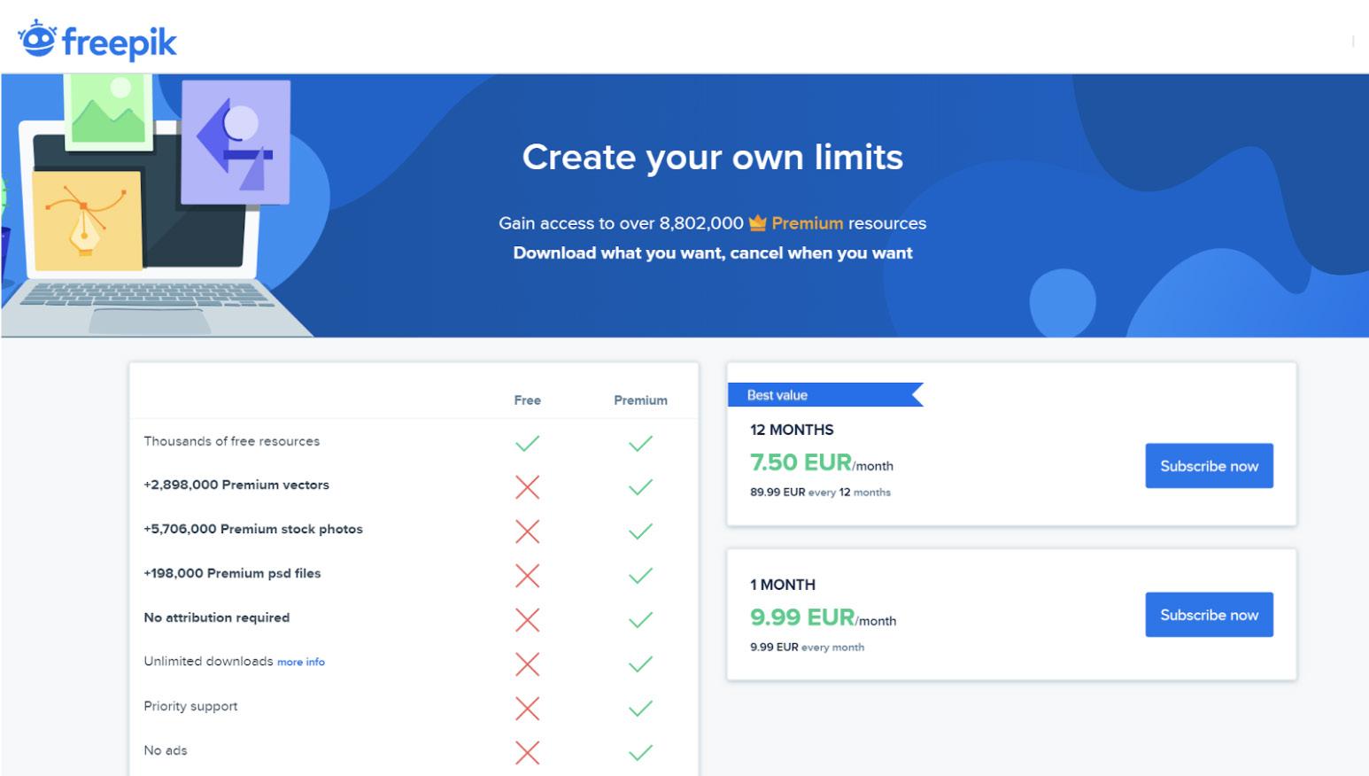Click the '1 MONTH' plan title
Screen dimensions: 1369x776
coord(783,585)
